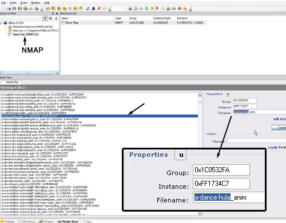Pin the Resource Tree panel

tap(53, 14)
